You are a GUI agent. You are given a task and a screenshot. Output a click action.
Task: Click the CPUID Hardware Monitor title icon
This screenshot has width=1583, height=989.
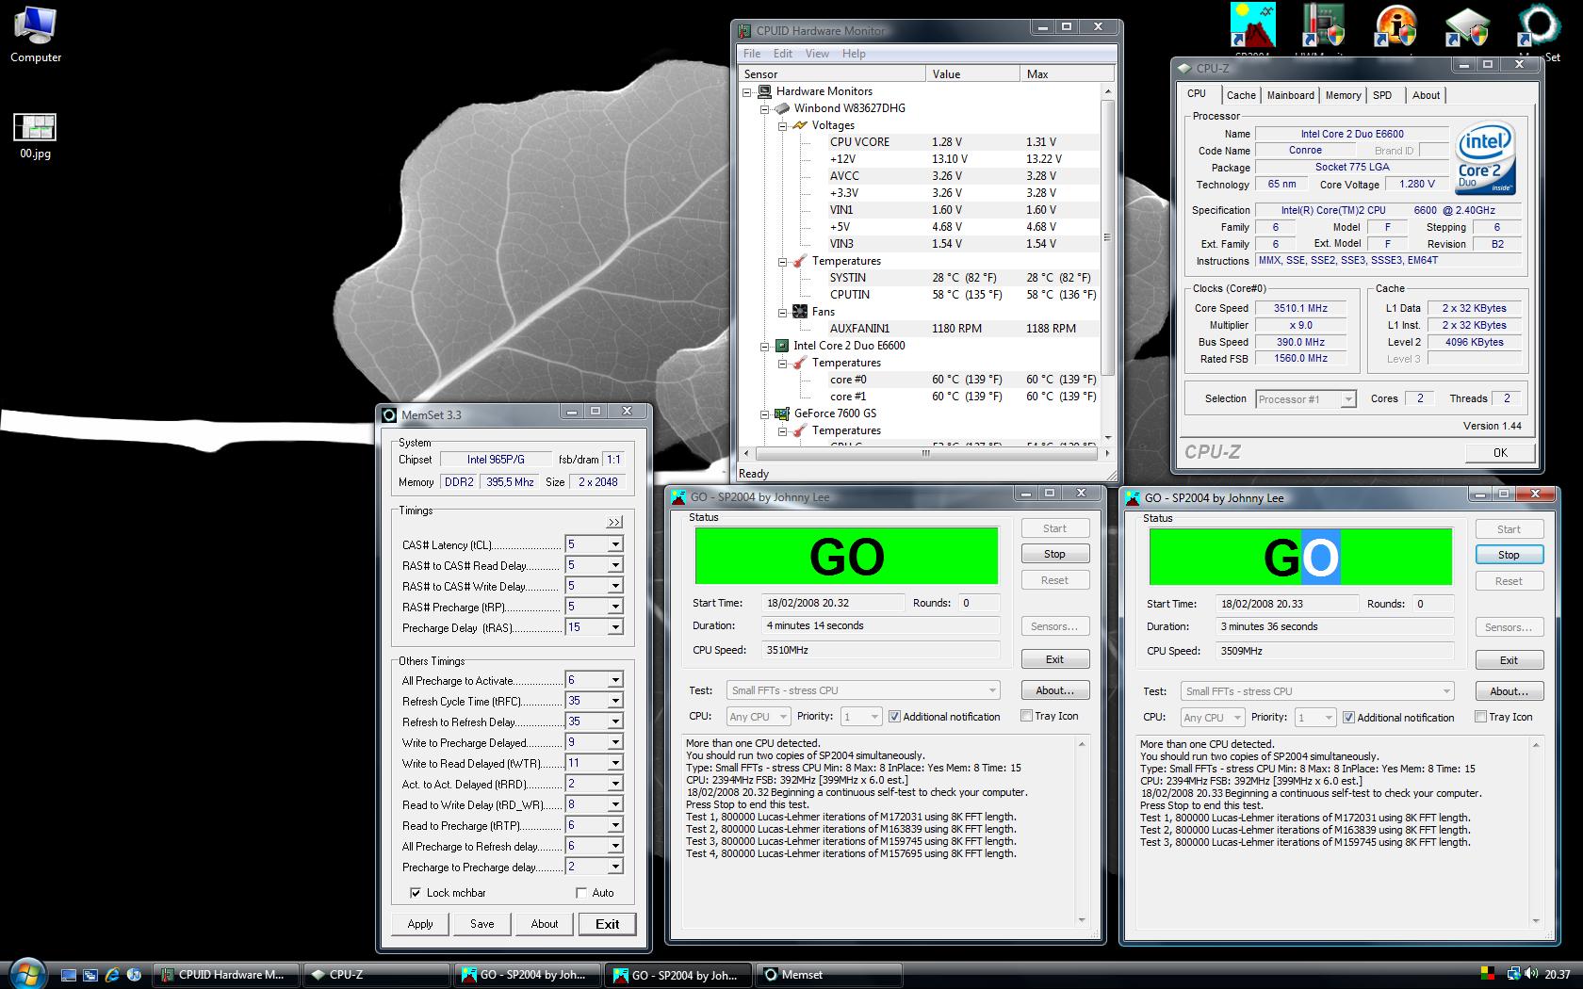(744, 30)
